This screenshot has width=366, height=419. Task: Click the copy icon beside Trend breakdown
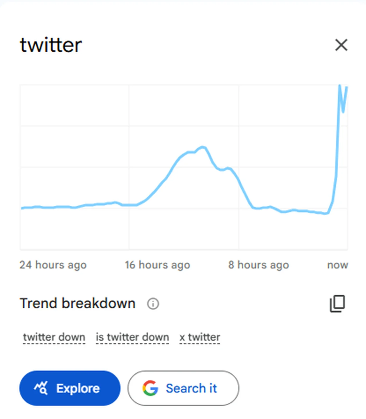337,303
